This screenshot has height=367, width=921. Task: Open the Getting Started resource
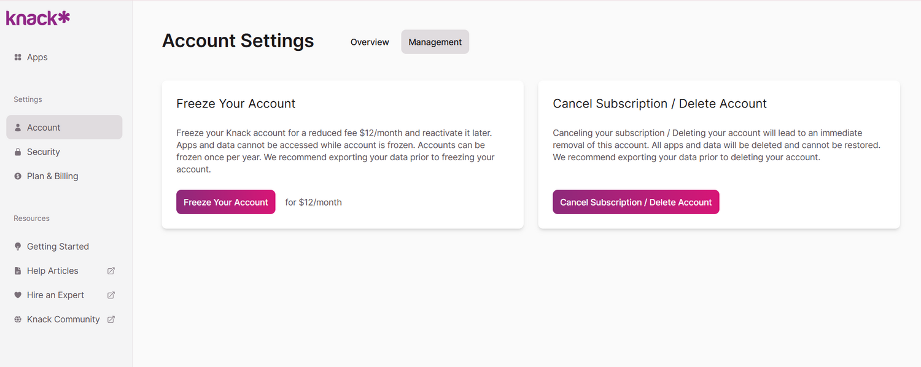pos(58,247)
